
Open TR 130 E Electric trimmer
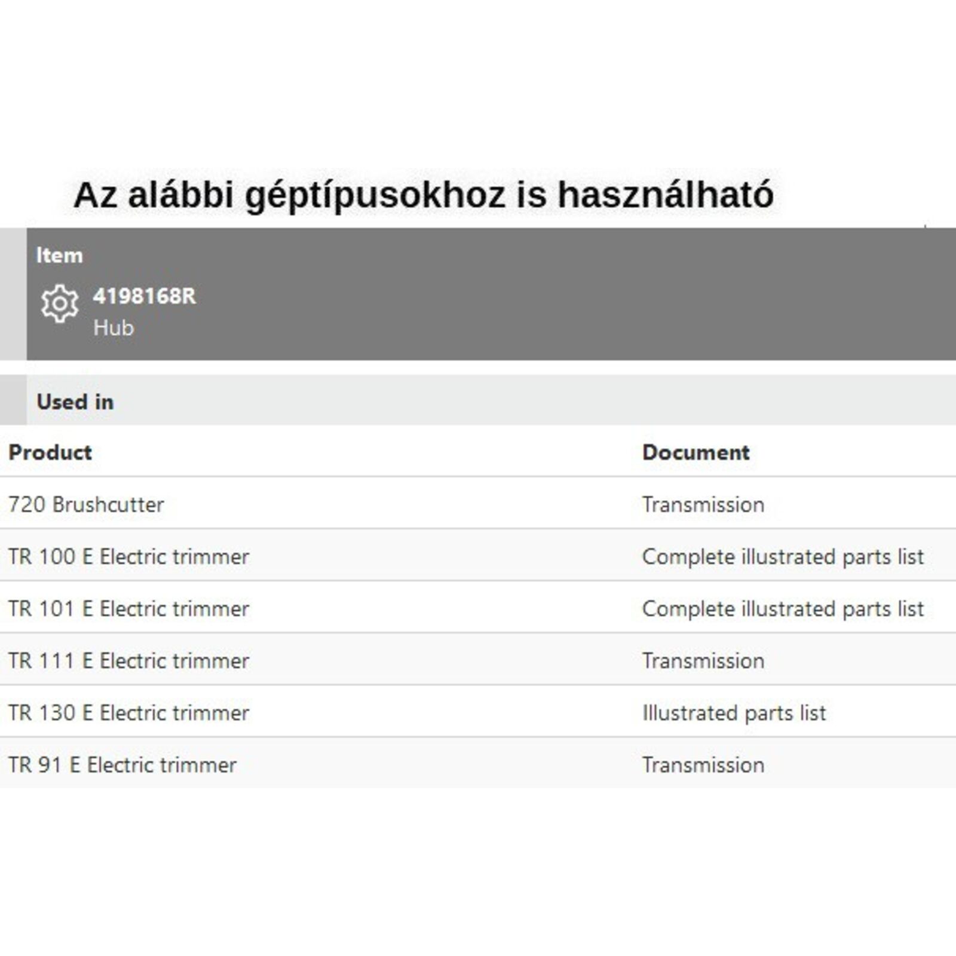(128, 712)
